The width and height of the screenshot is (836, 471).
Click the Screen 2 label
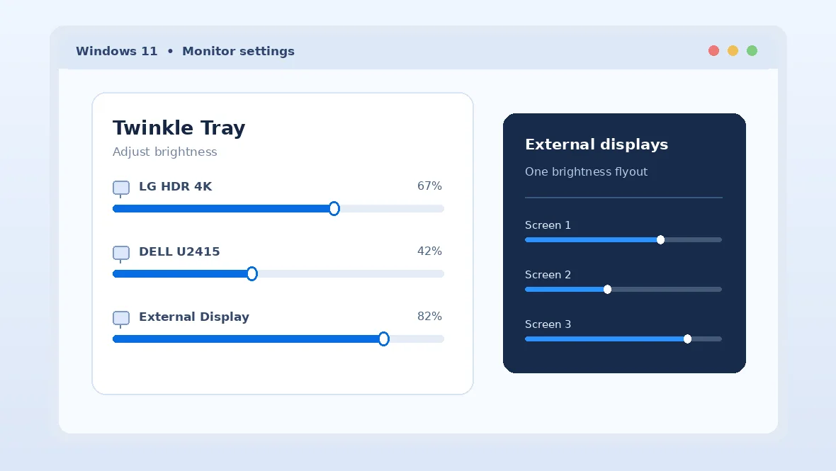click(x=548, y=274)
